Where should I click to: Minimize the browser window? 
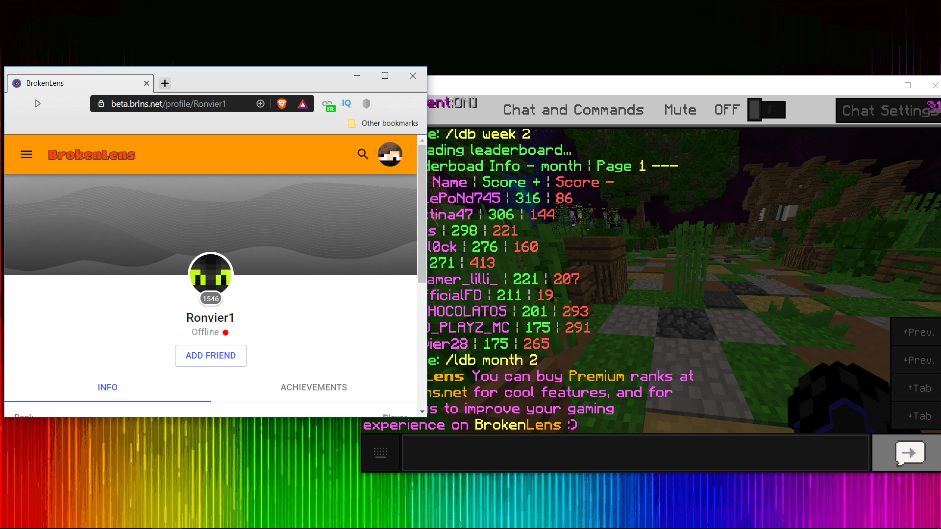(x=357, y=76)
